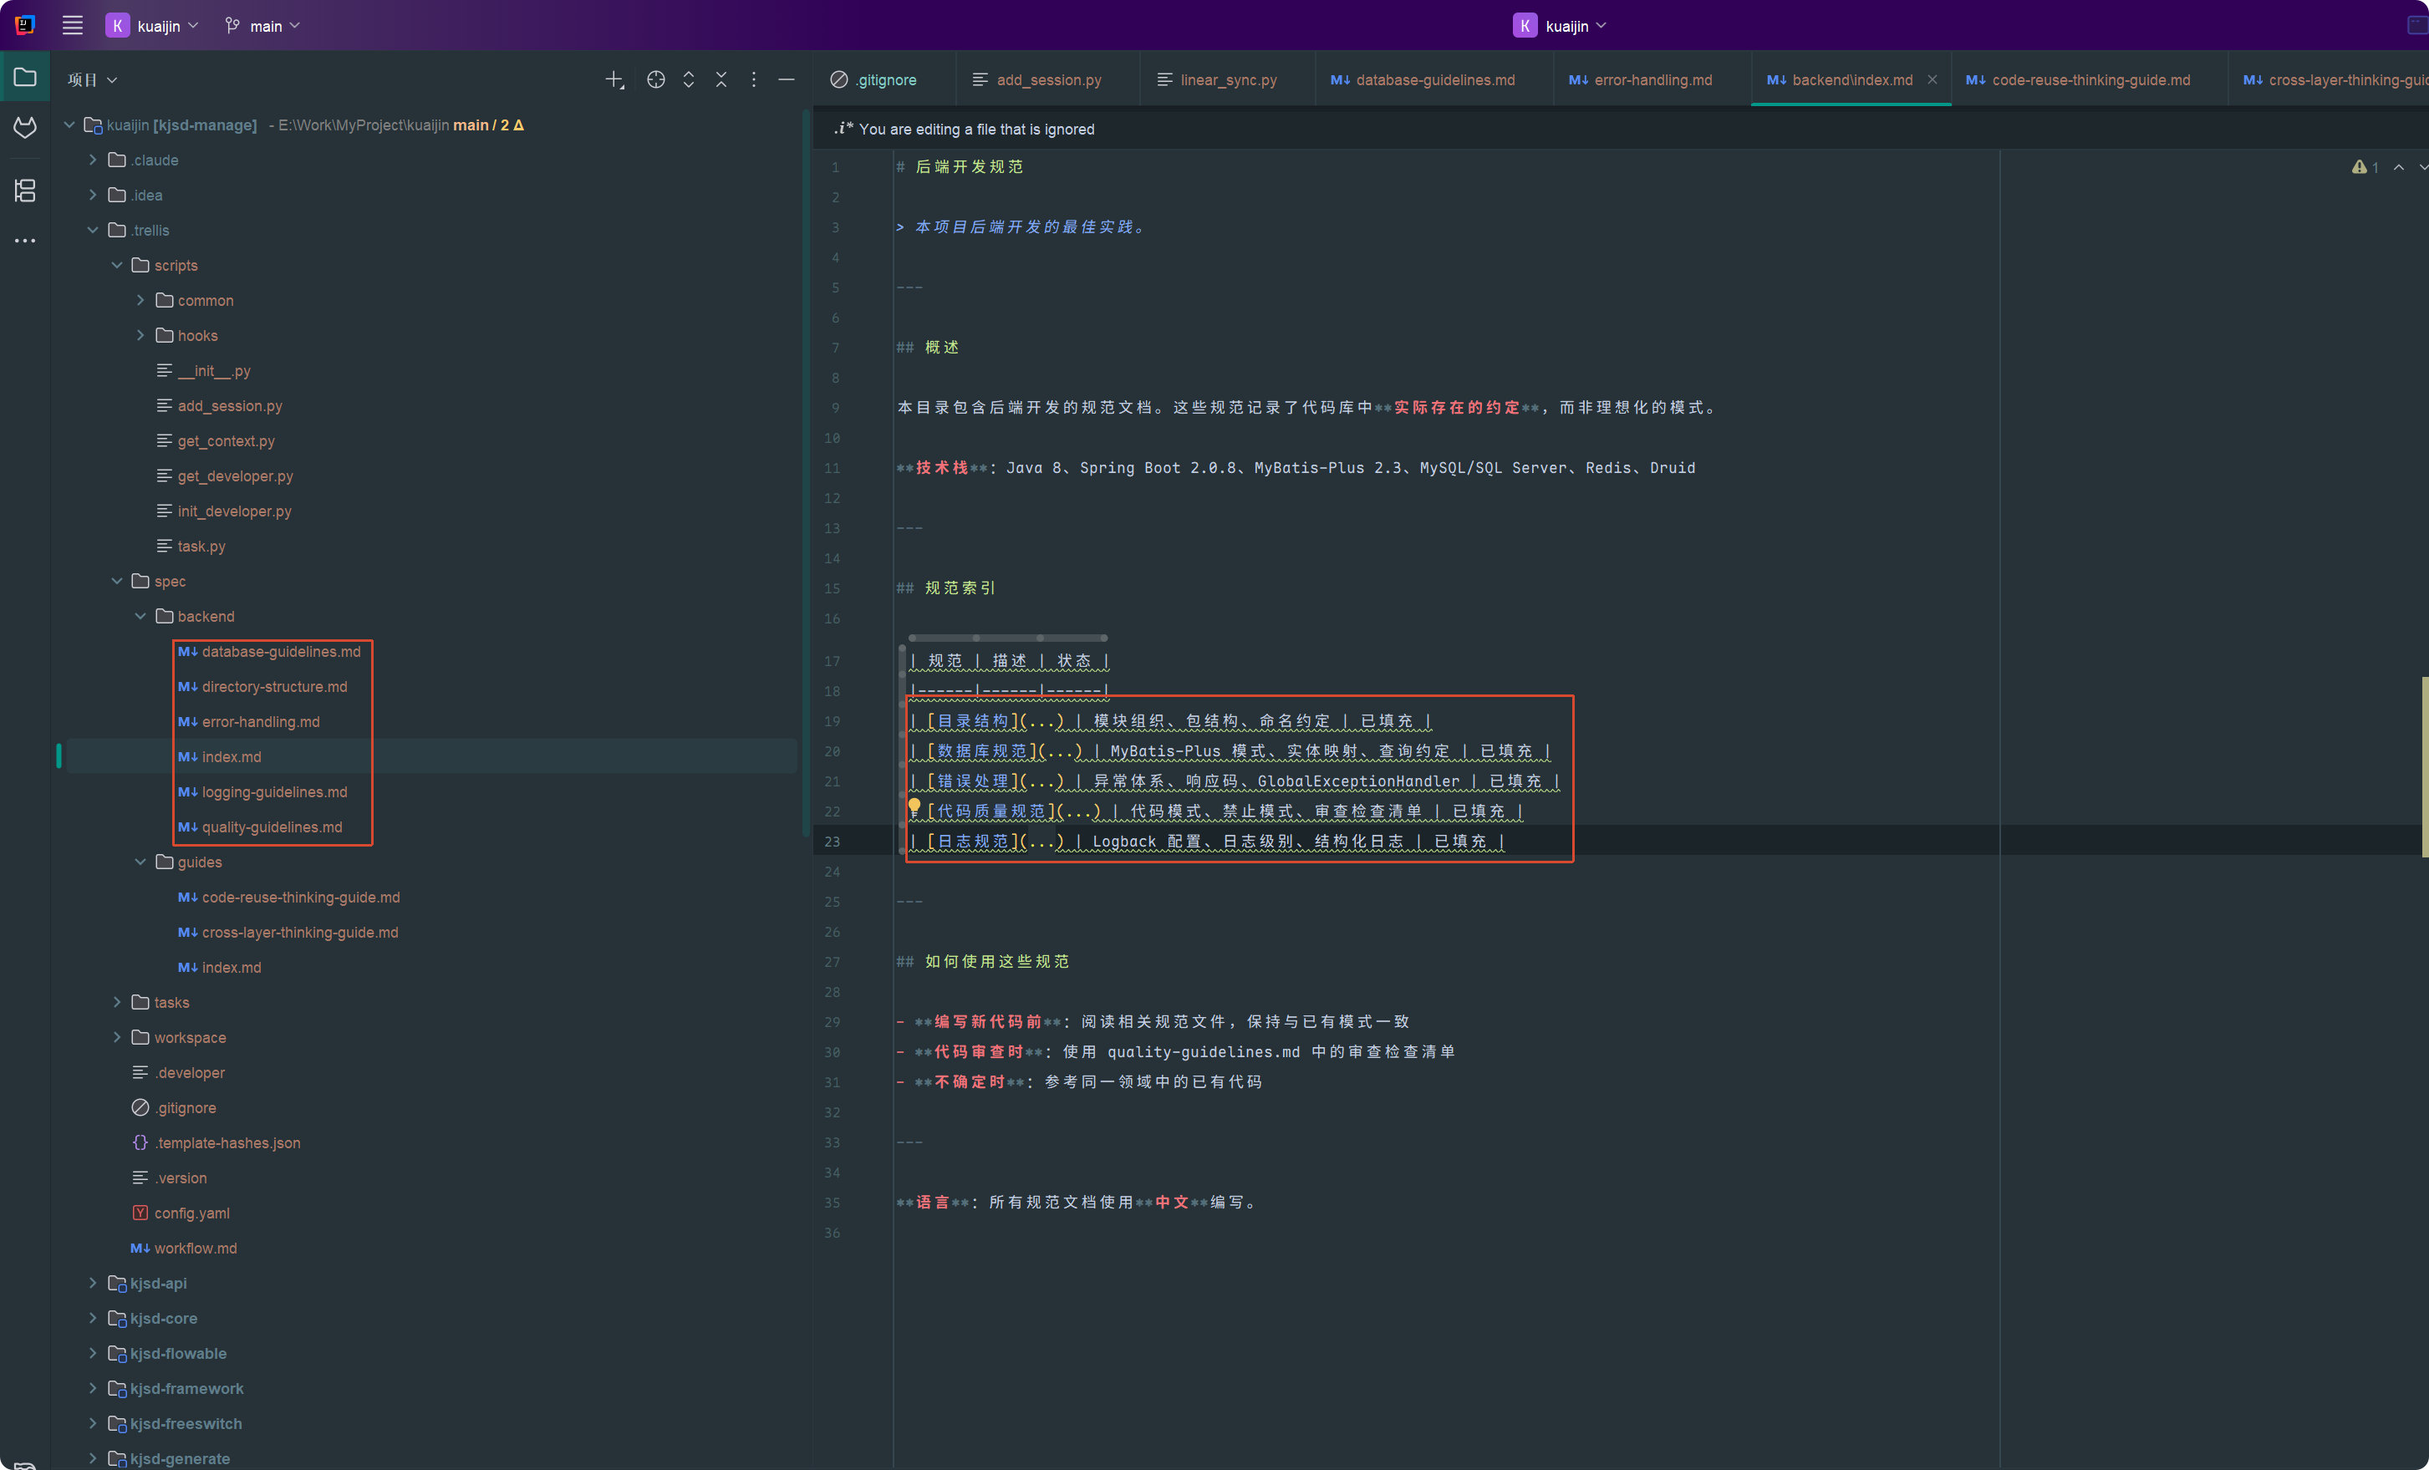Collapse the scripts folder

pos(116,265)
